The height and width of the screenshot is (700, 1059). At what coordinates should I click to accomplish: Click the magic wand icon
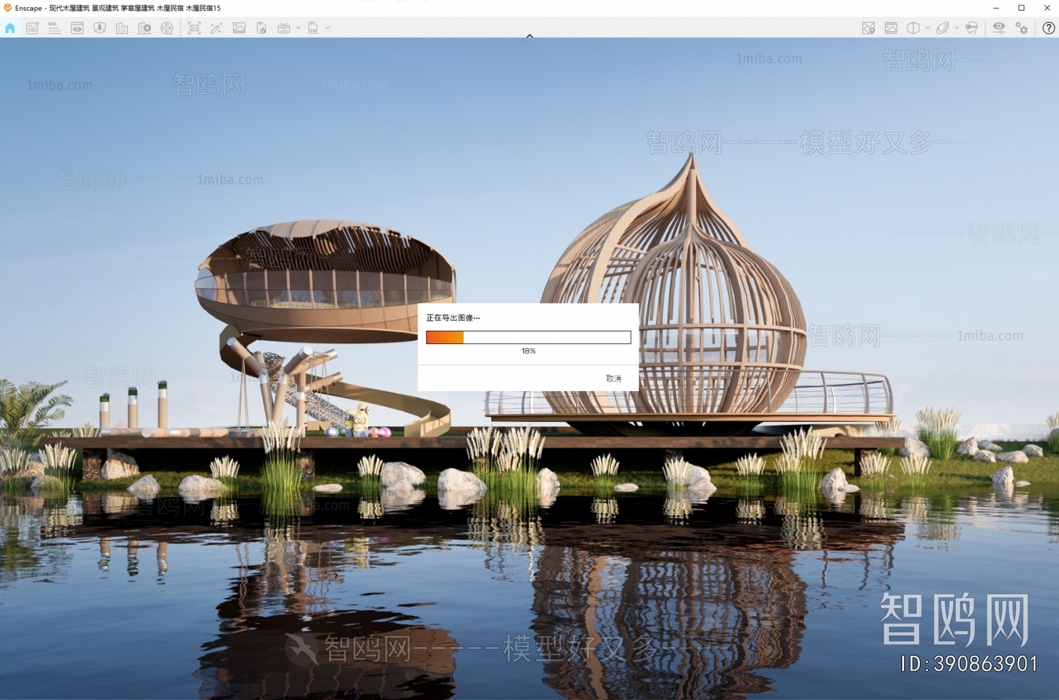point(216,28)
